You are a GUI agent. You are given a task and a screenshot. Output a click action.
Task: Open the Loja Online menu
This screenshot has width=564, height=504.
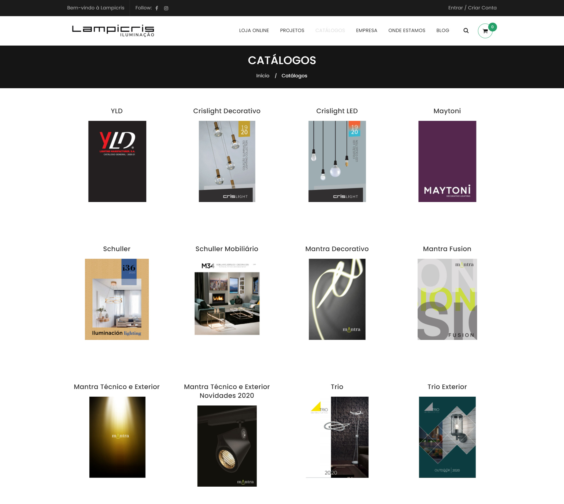point(254,31)
